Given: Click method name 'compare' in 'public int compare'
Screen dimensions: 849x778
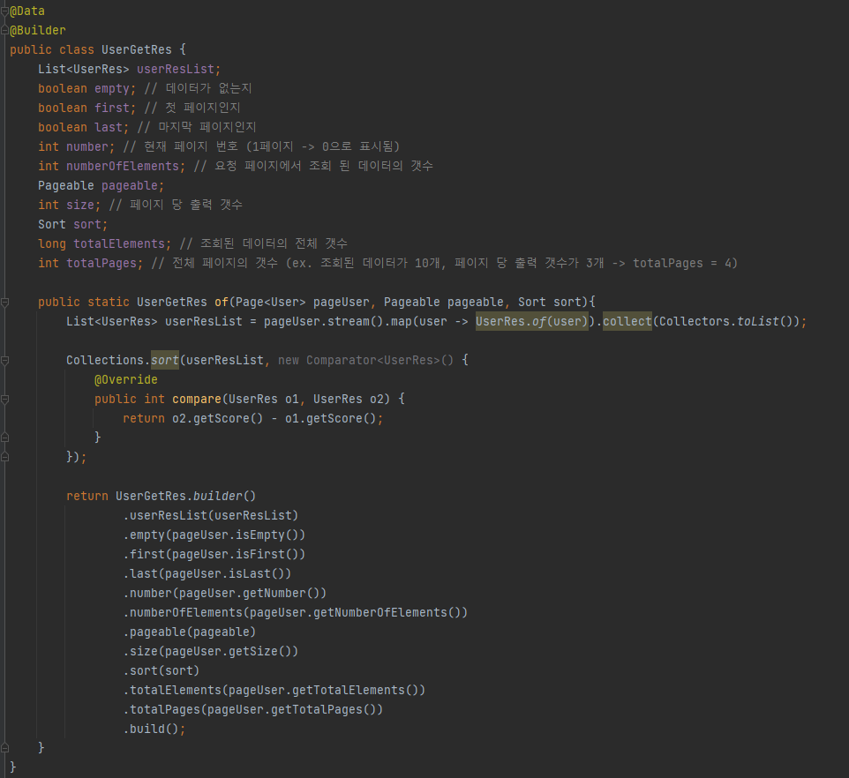Looking at the screenshot, I should (197, 400).
